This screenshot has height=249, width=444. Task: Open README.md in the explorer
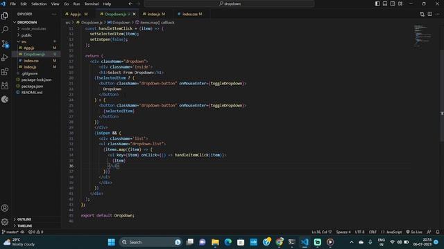pos(32,93)
